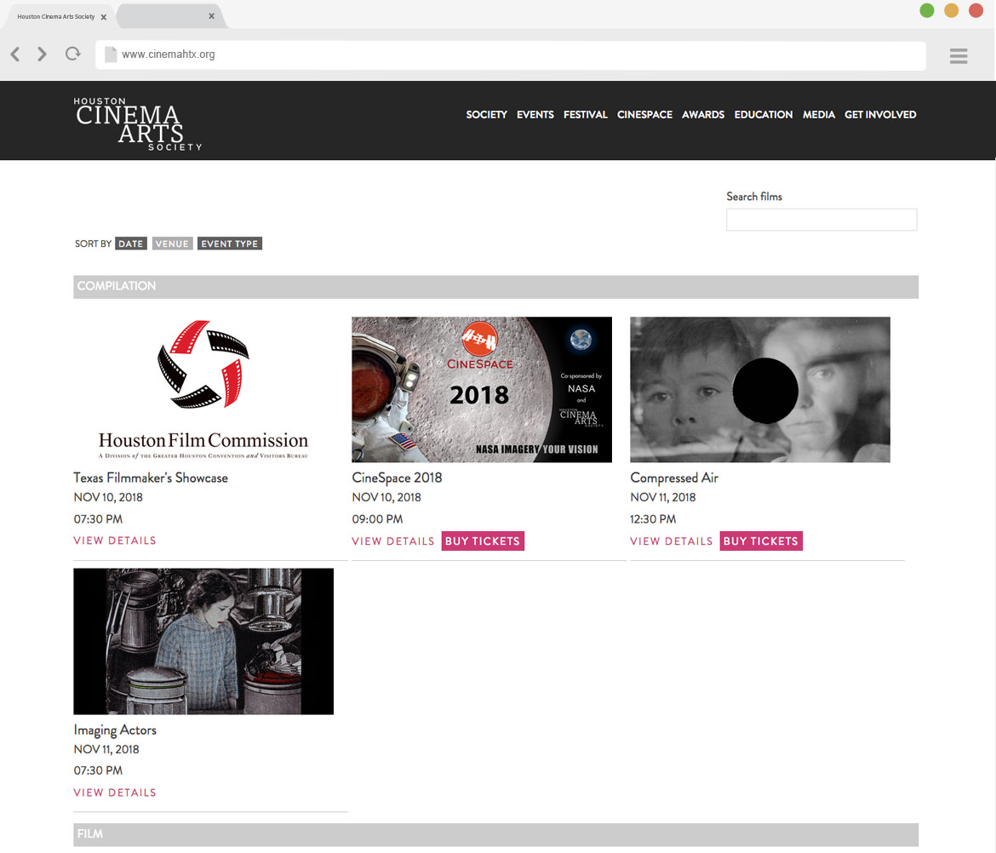Open the Education navigation item
This screenshot has height=853, width=996.
click(x=763, y=115)
